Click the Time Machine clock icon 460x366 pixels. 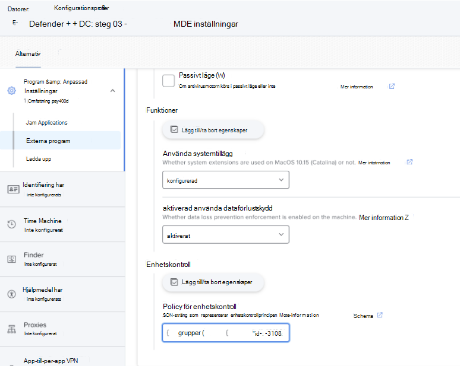11,224
